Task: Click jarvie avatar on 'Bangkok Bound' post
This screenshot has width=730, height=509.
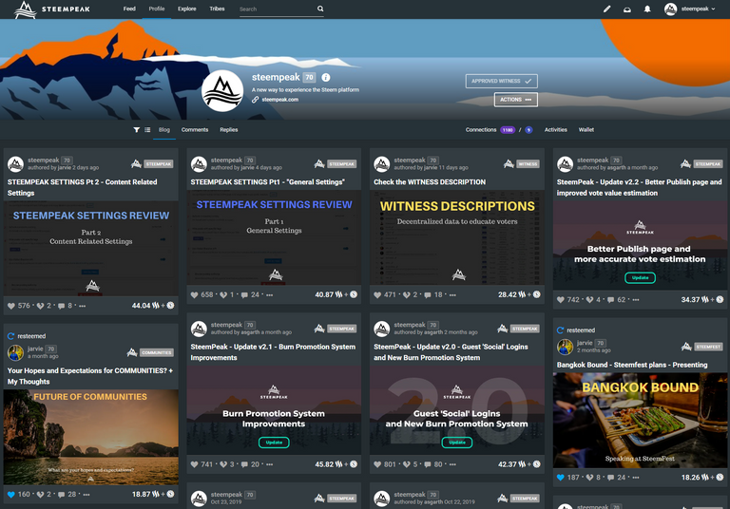Action: (x=566, y=347)
